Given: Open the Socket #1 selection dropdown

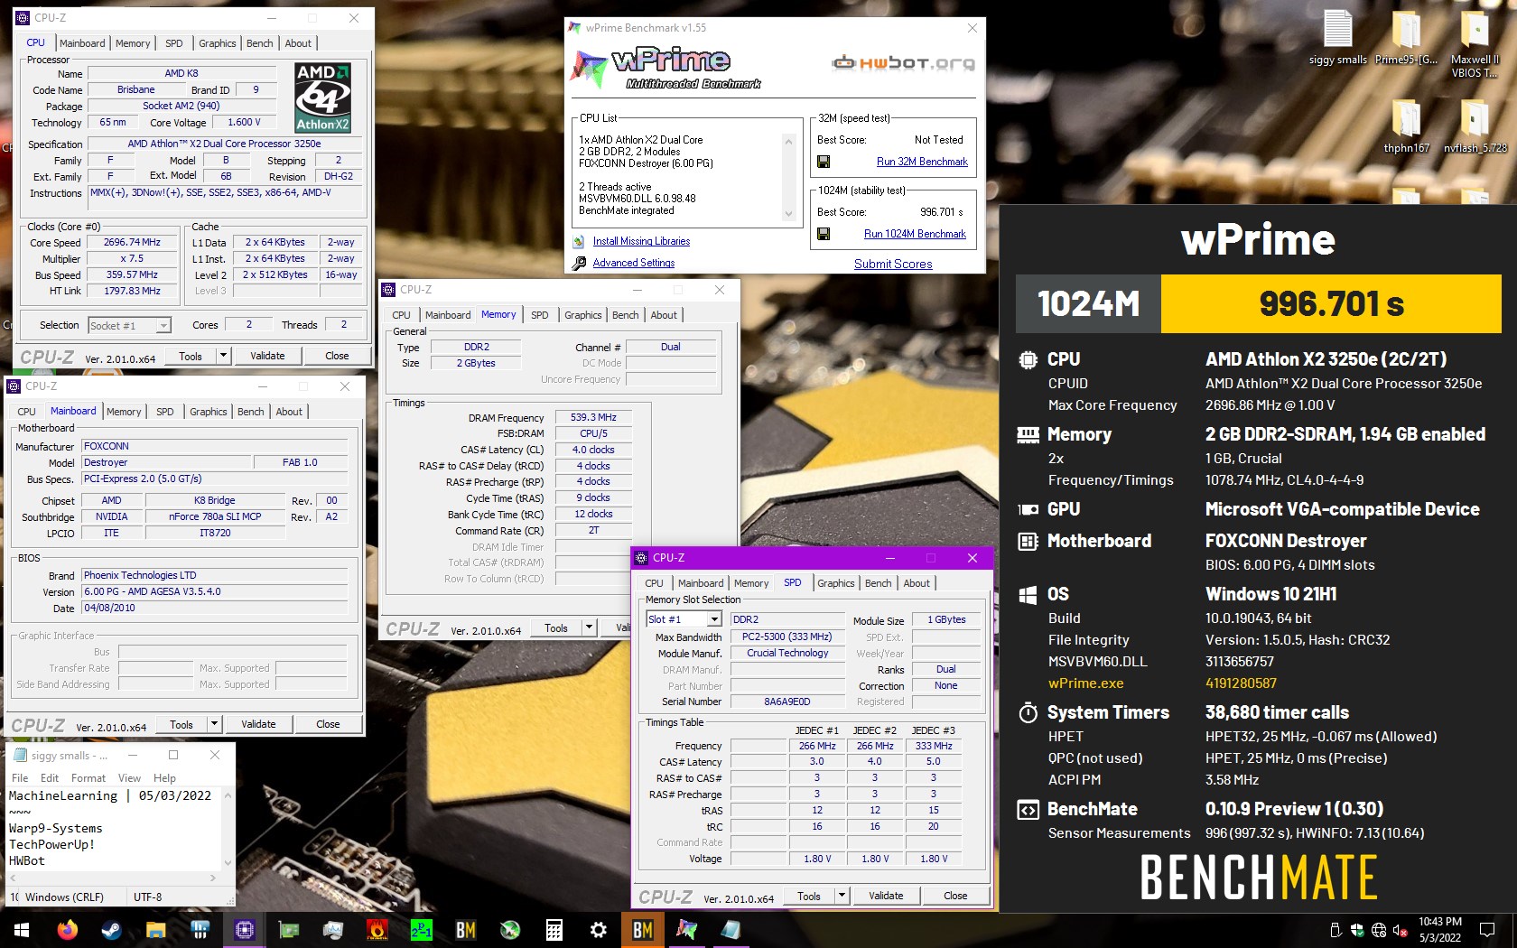Looking at the screenshot, I should click(163, 325).
